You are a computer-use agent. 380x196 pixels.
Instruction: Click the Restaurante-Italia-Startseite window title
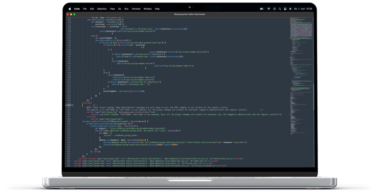point(190,14)
